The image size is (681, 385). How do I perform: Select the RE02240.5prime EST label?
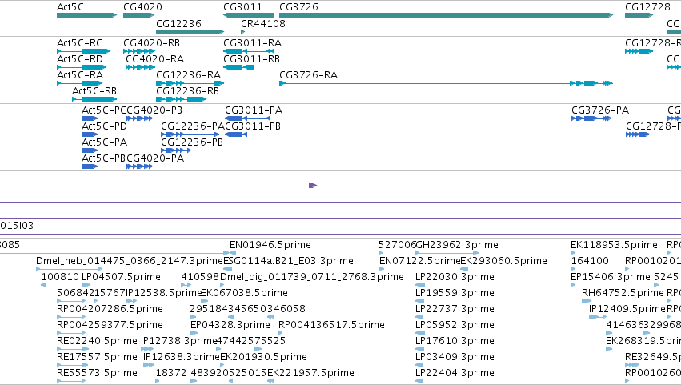pyautogui.click(x=98, y=341)
